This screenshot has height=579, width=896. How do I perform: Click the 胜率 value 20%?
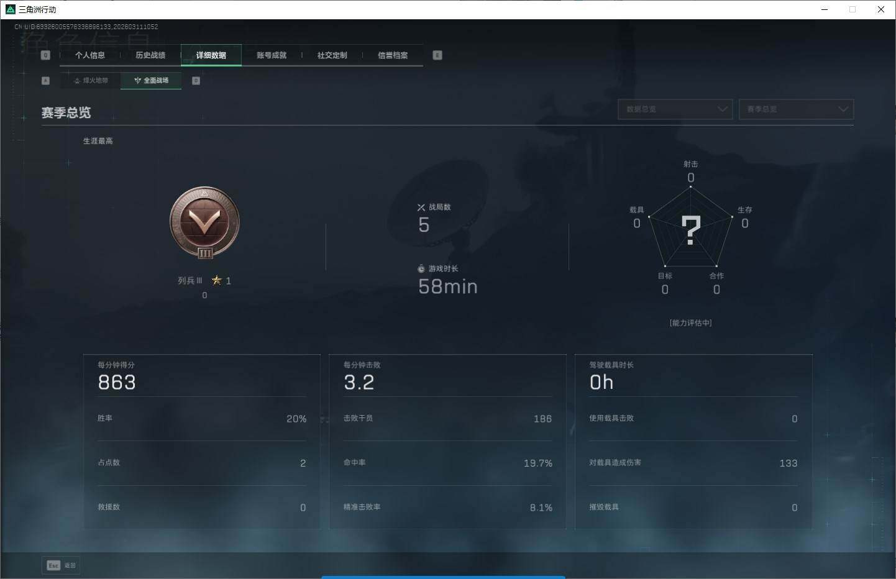click(x=296, y=419)
